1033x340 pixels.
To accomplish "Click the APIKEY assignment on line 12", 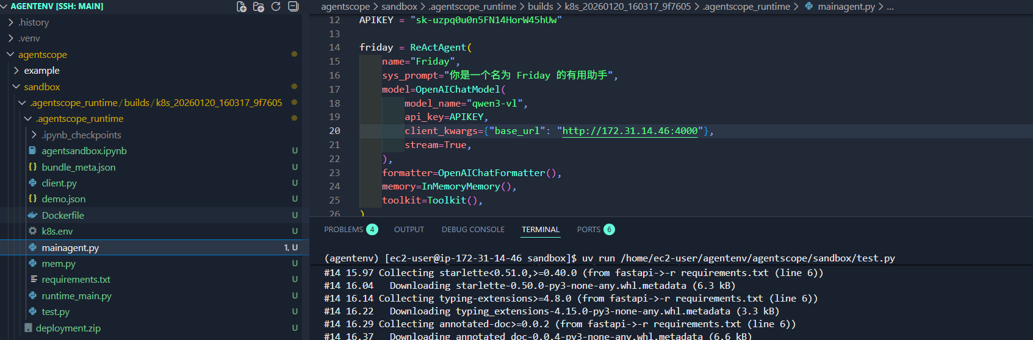I will pos(461,20).
